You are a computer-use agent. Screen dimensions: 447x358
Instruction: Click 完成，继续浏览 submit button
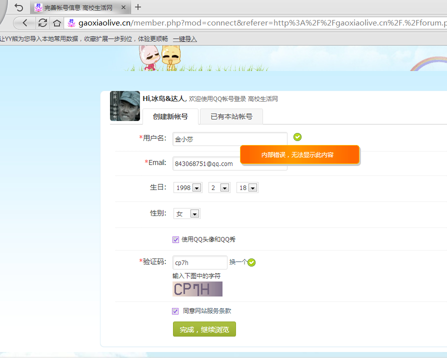click(204, 329)
